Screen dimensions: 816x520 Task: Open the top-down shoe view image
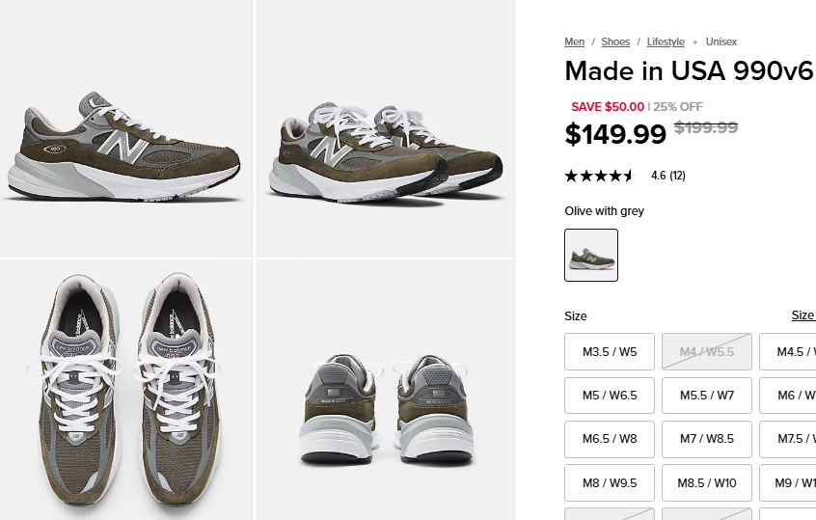126,390
